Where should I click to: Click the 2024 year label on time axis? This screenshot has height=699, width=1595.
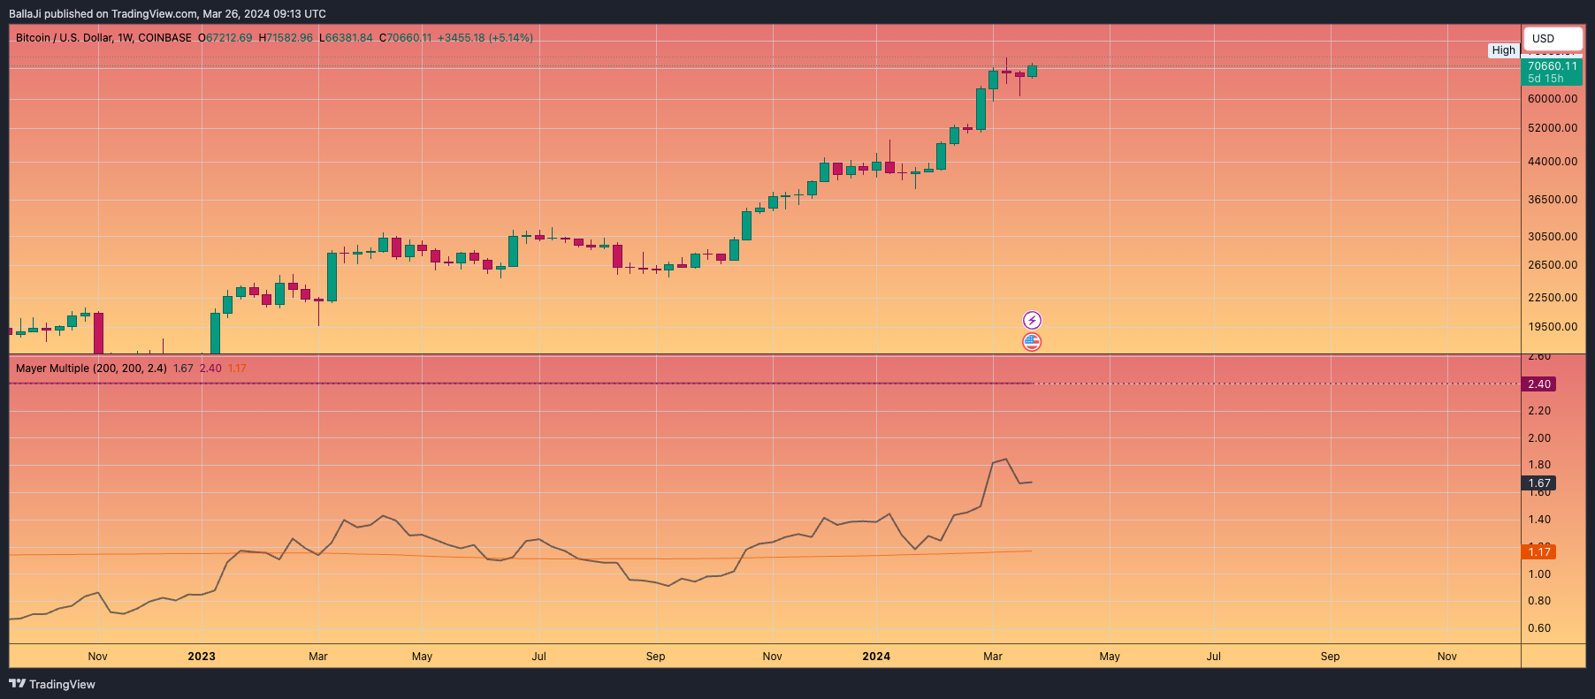click(876, 656)
